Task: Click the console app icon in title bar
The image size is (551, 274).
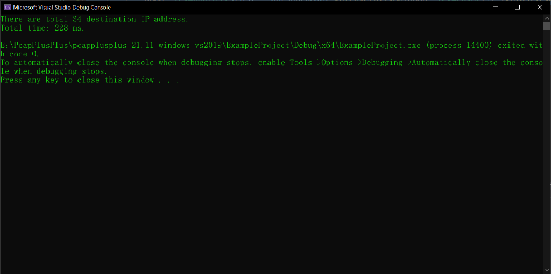Action: [7, 7]
